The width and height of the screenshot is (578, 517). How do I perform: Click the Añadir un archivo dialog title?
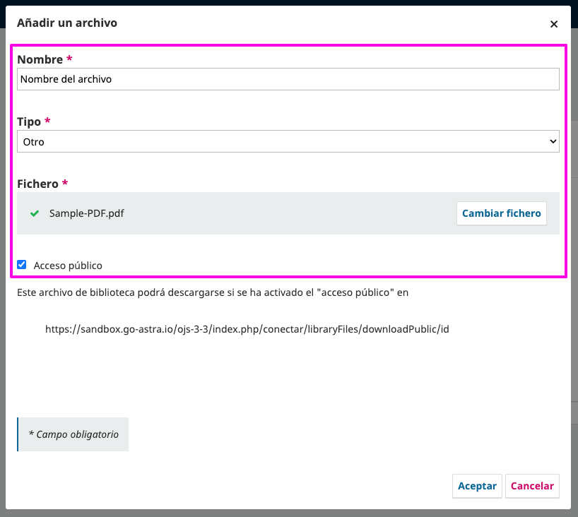67,23
